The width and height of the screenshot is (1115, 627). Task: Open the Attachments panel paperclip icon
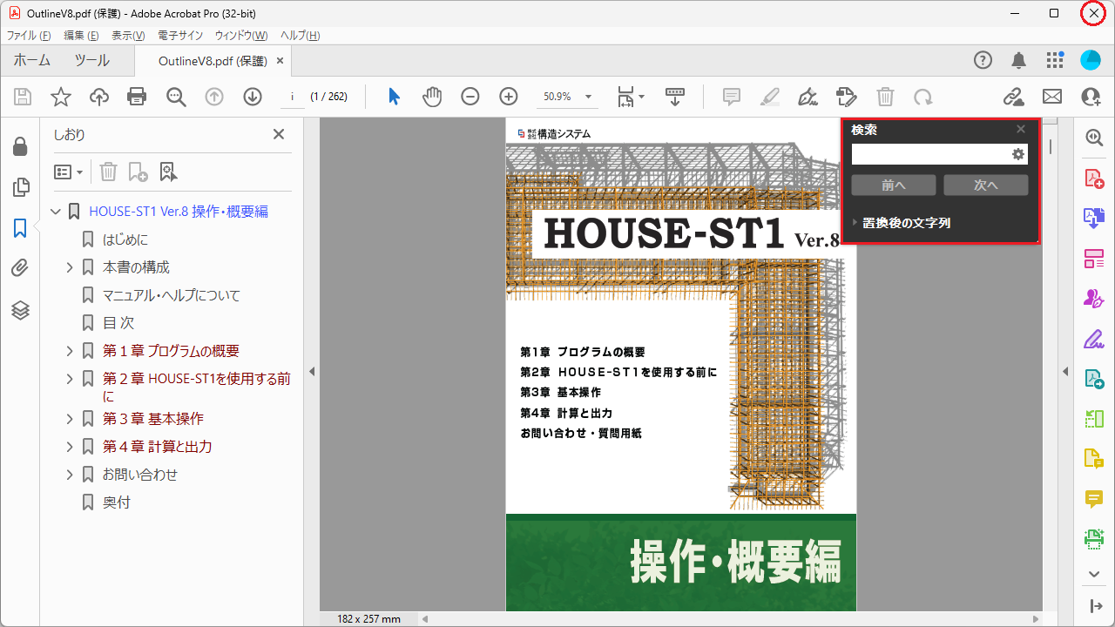[x=20, y=268]
